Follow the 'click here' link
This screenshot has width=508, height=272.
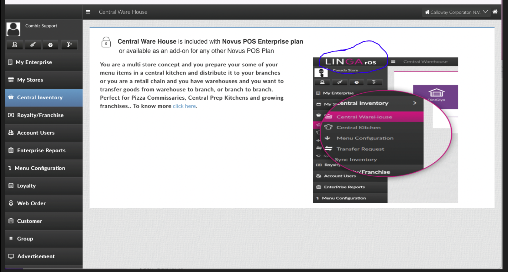coord(184,106)
